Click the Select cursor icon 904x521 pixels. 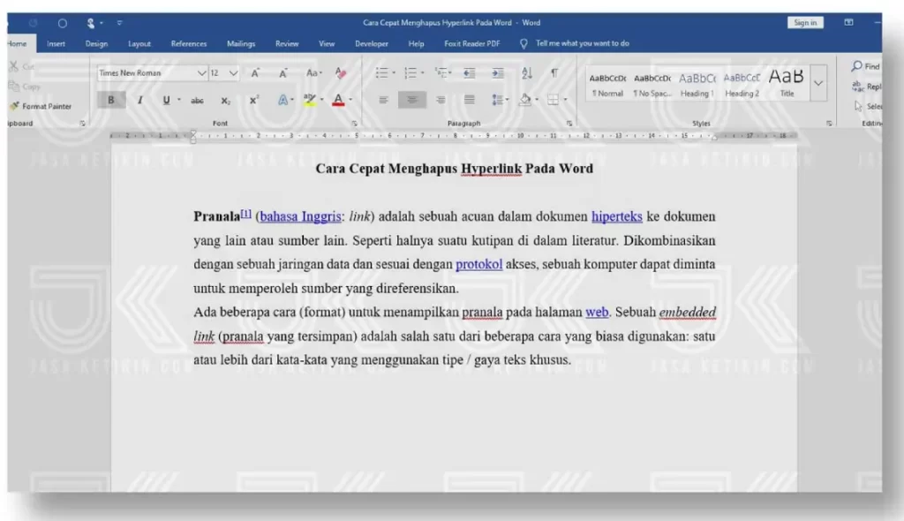[x=858, y=106]
